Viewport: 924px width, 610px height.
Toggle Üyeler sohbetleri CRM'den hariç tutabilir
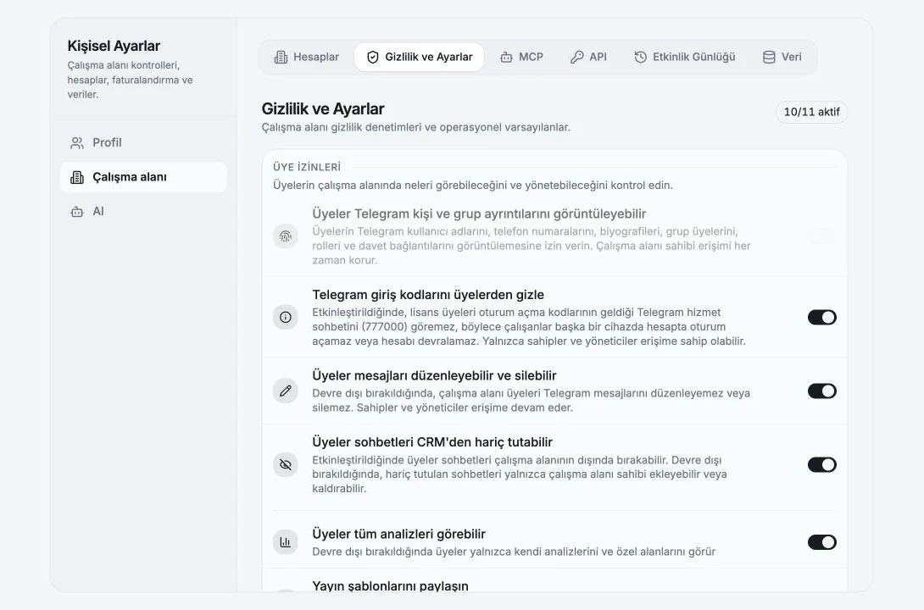(x=822, y=464)
